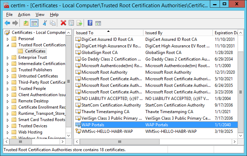
Task: Click the Thawte Timestamping CA certificate icon
Action: pyautogui.click(x=78, y=112)
